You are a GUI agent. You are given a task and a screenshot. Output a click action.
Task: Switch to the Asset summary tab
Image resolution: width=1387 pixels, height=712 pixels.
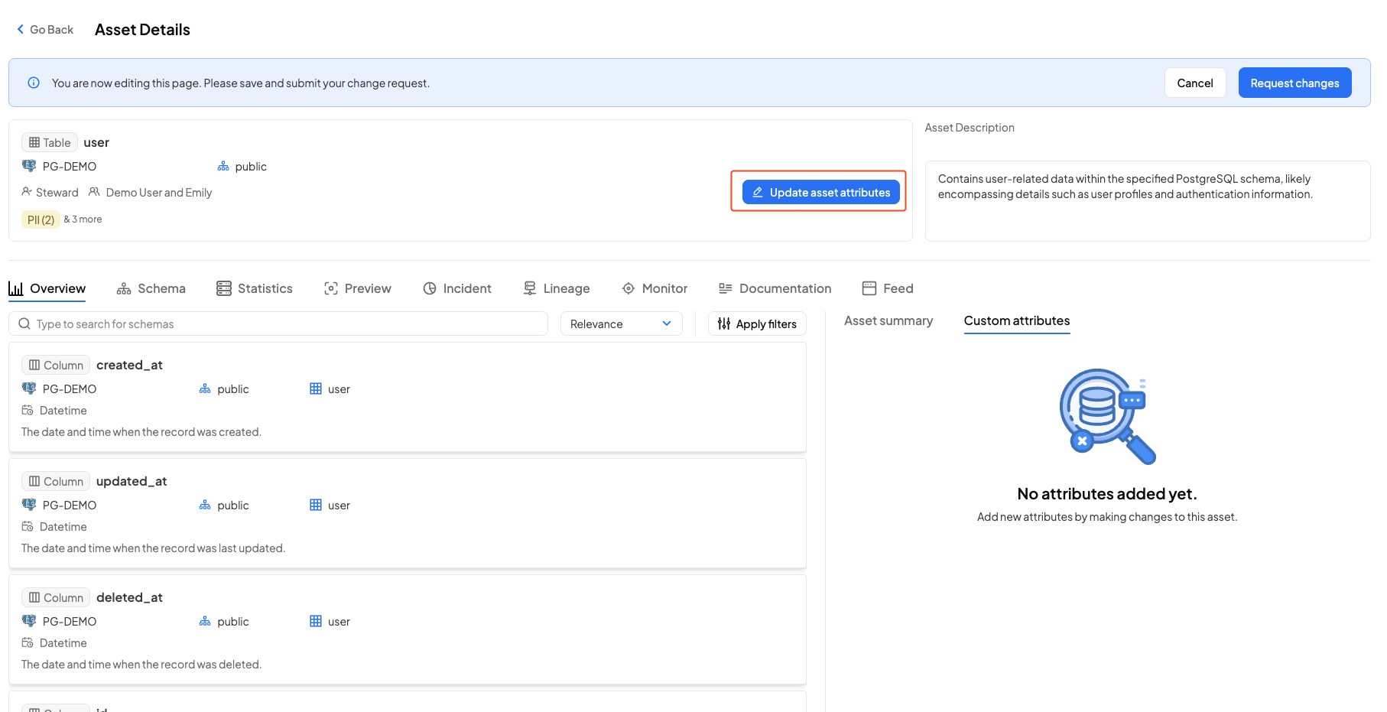coord(888,320)
